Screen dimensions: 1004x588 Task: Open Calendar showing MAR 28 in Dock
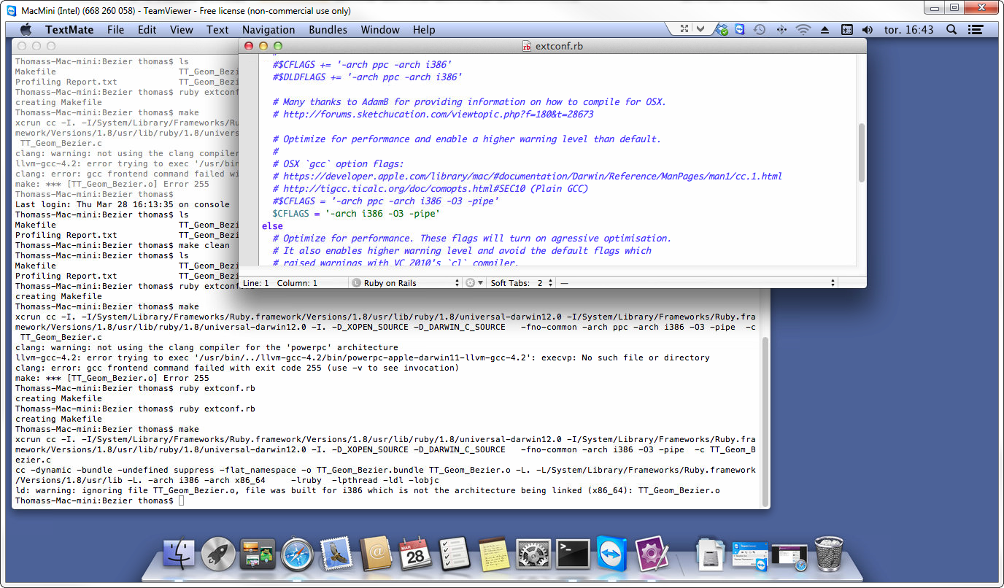(x=415, y=554)
